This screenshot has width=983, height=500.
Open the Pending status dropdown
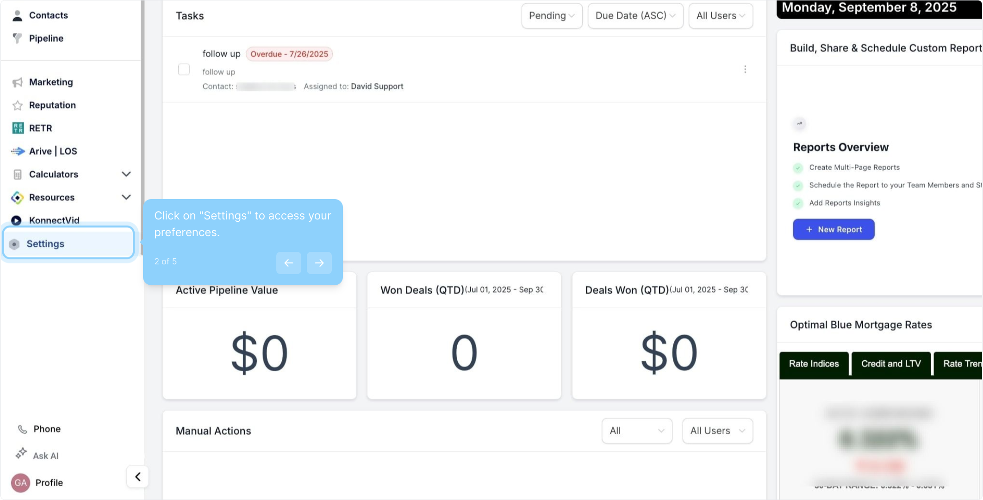click(551, 16)
